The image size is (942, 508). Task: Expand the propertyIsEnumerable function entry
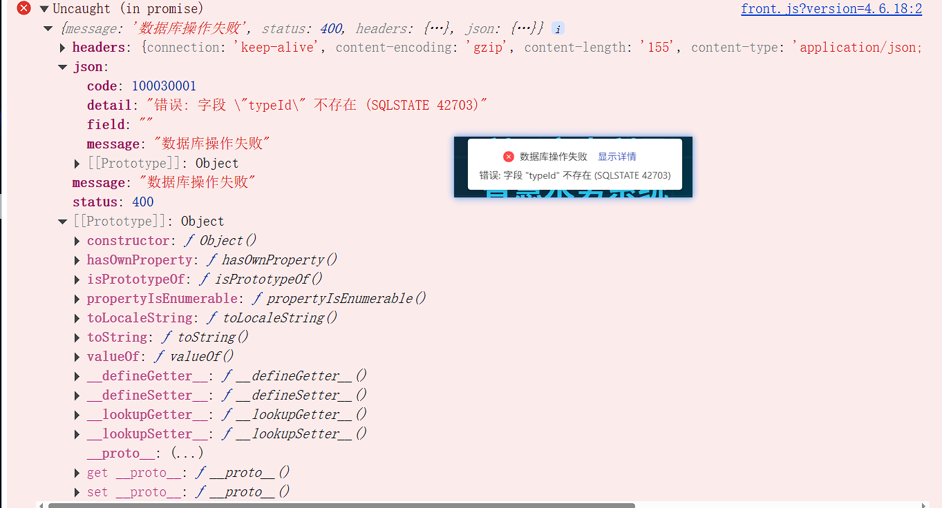(x=77, y=298)
